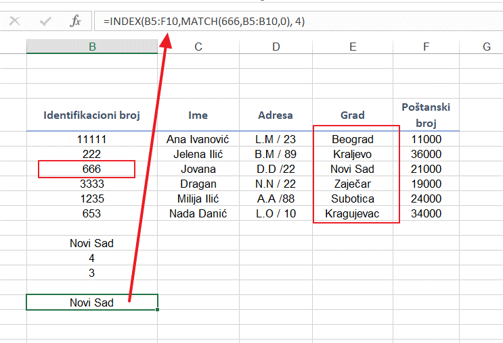Image resolution: width=503 pixels, height=343 pixels.
Task: Click the Kragujevac city cell
Action: (353, 213)
